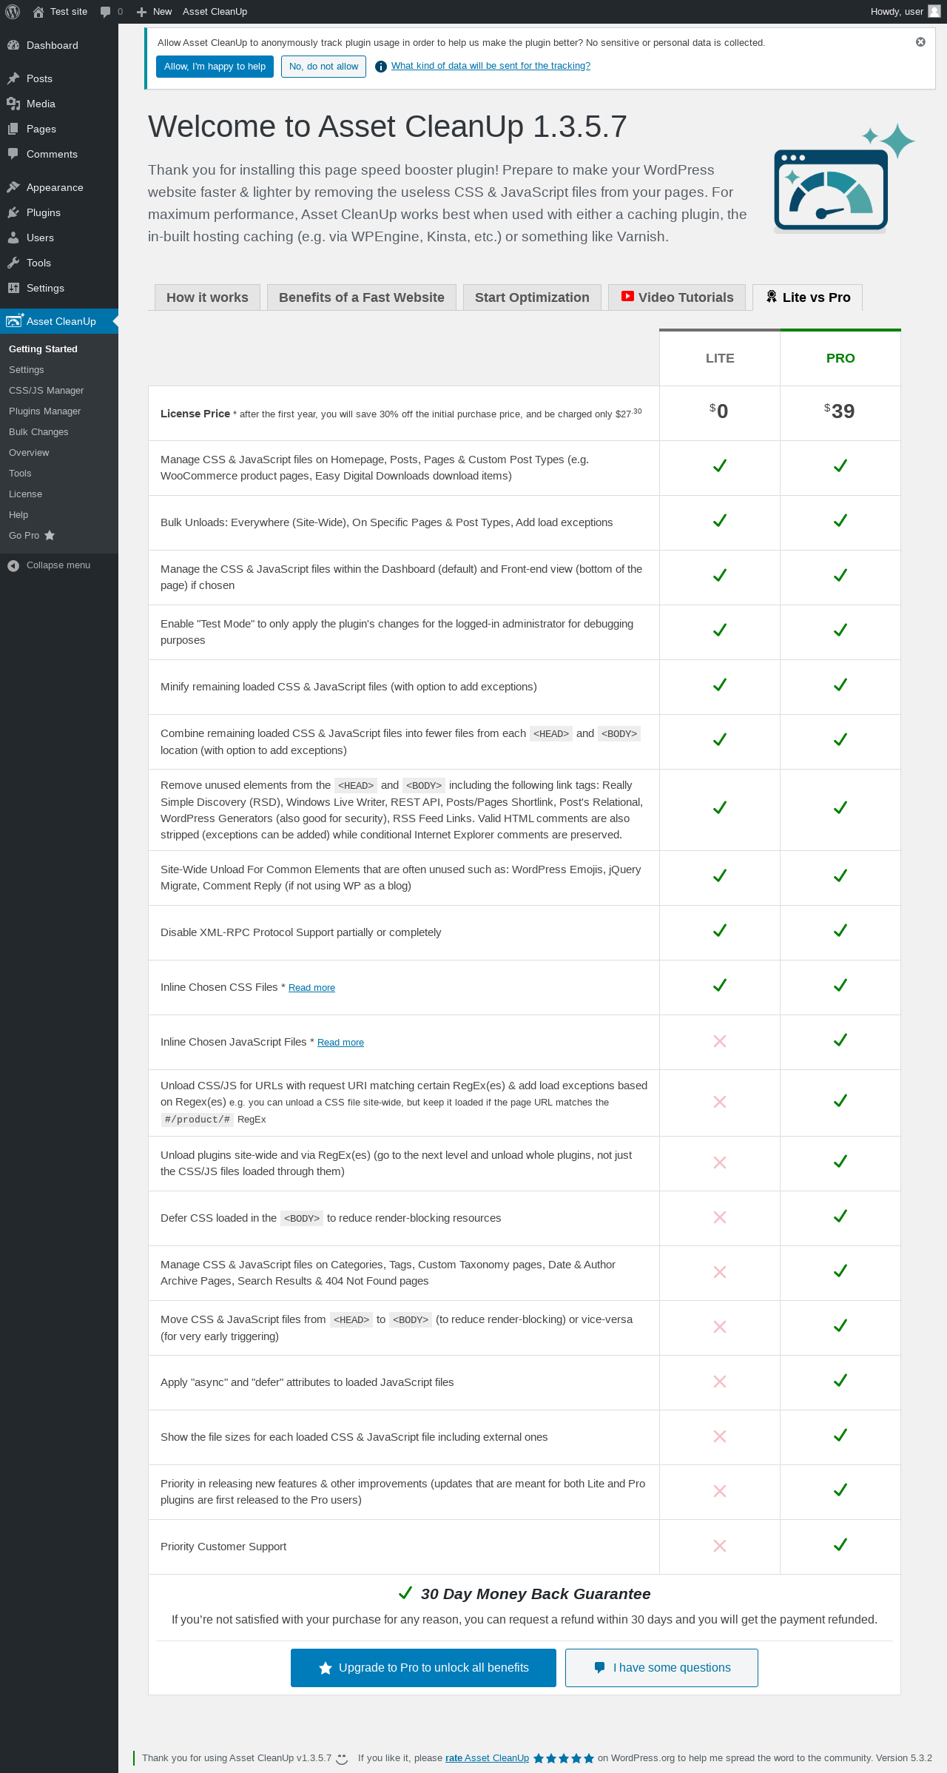Click the New plus item in admin bar
The height and width of the screenshot is (1773, 947).
pos(154,12)
